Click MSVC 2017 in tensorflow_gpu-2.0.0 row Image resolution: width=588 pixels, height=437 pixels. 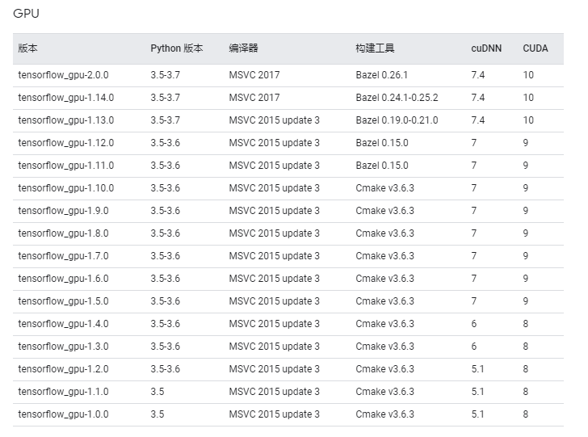pos(254,75)
